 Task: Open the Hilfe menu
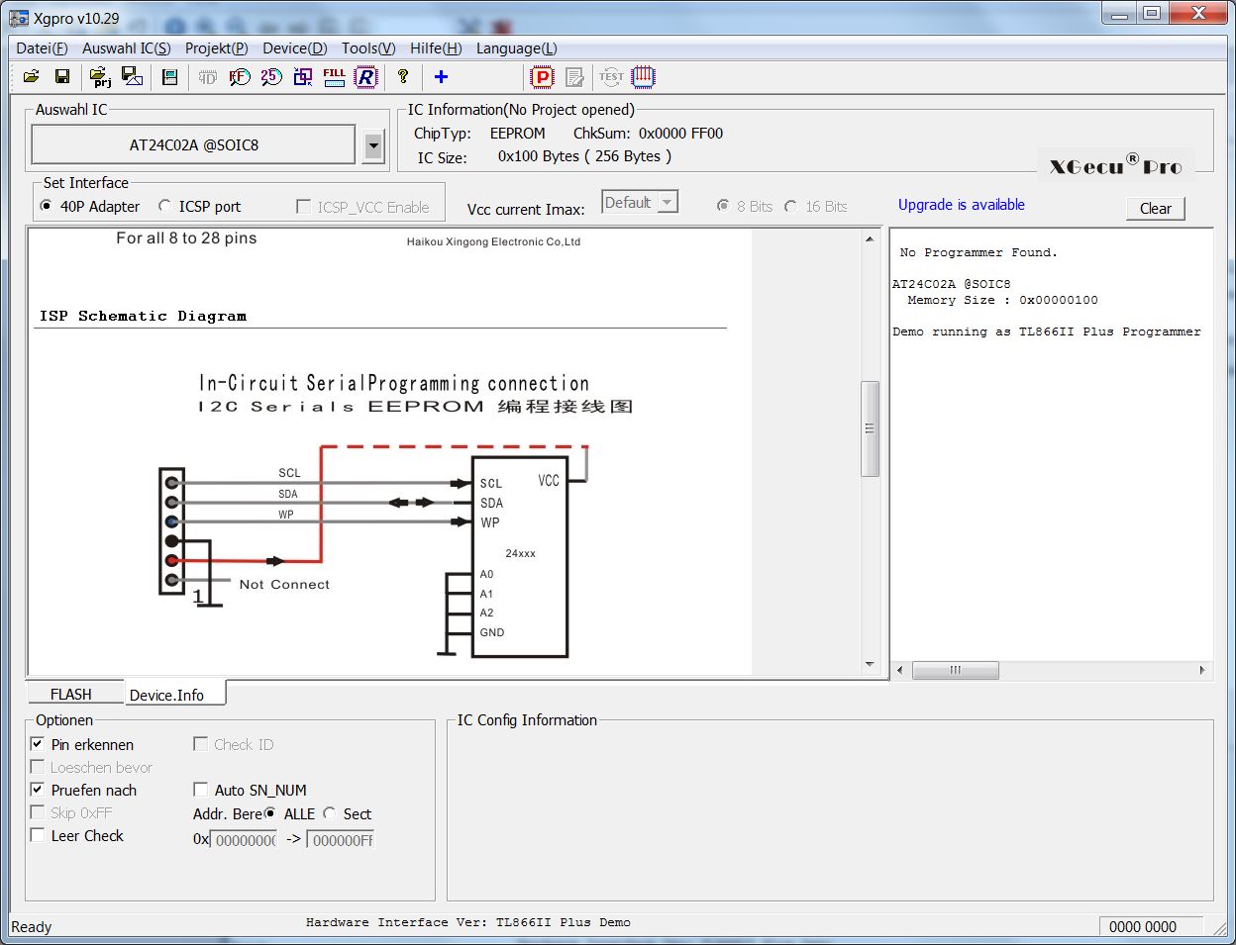click(x=436, y=47)
